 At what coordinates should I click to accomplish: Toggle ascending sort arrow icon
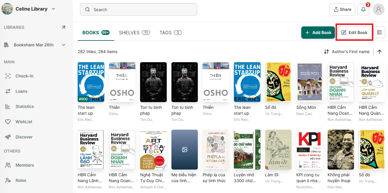click(x=380, y=52)
